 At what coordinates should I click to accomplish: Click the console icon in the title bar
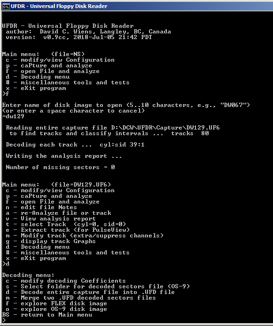click(6, 6)
